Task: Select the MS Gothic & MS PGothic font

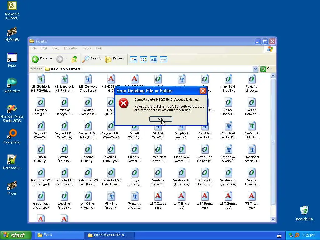Action: 41,83
